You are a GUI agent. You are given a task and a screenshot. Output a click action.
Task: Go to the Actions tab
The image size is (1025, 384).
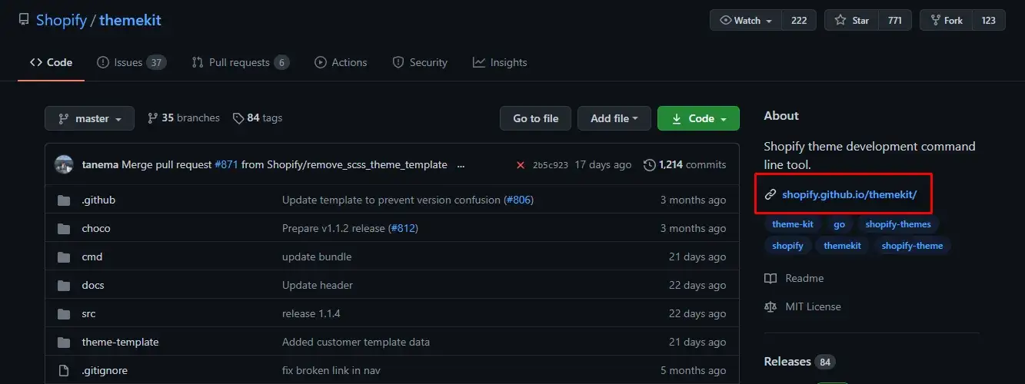[341, 62]
